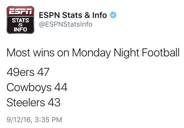Select the 'Steelers 43' line
184x128 pixels.
click(x=34, y=102)
